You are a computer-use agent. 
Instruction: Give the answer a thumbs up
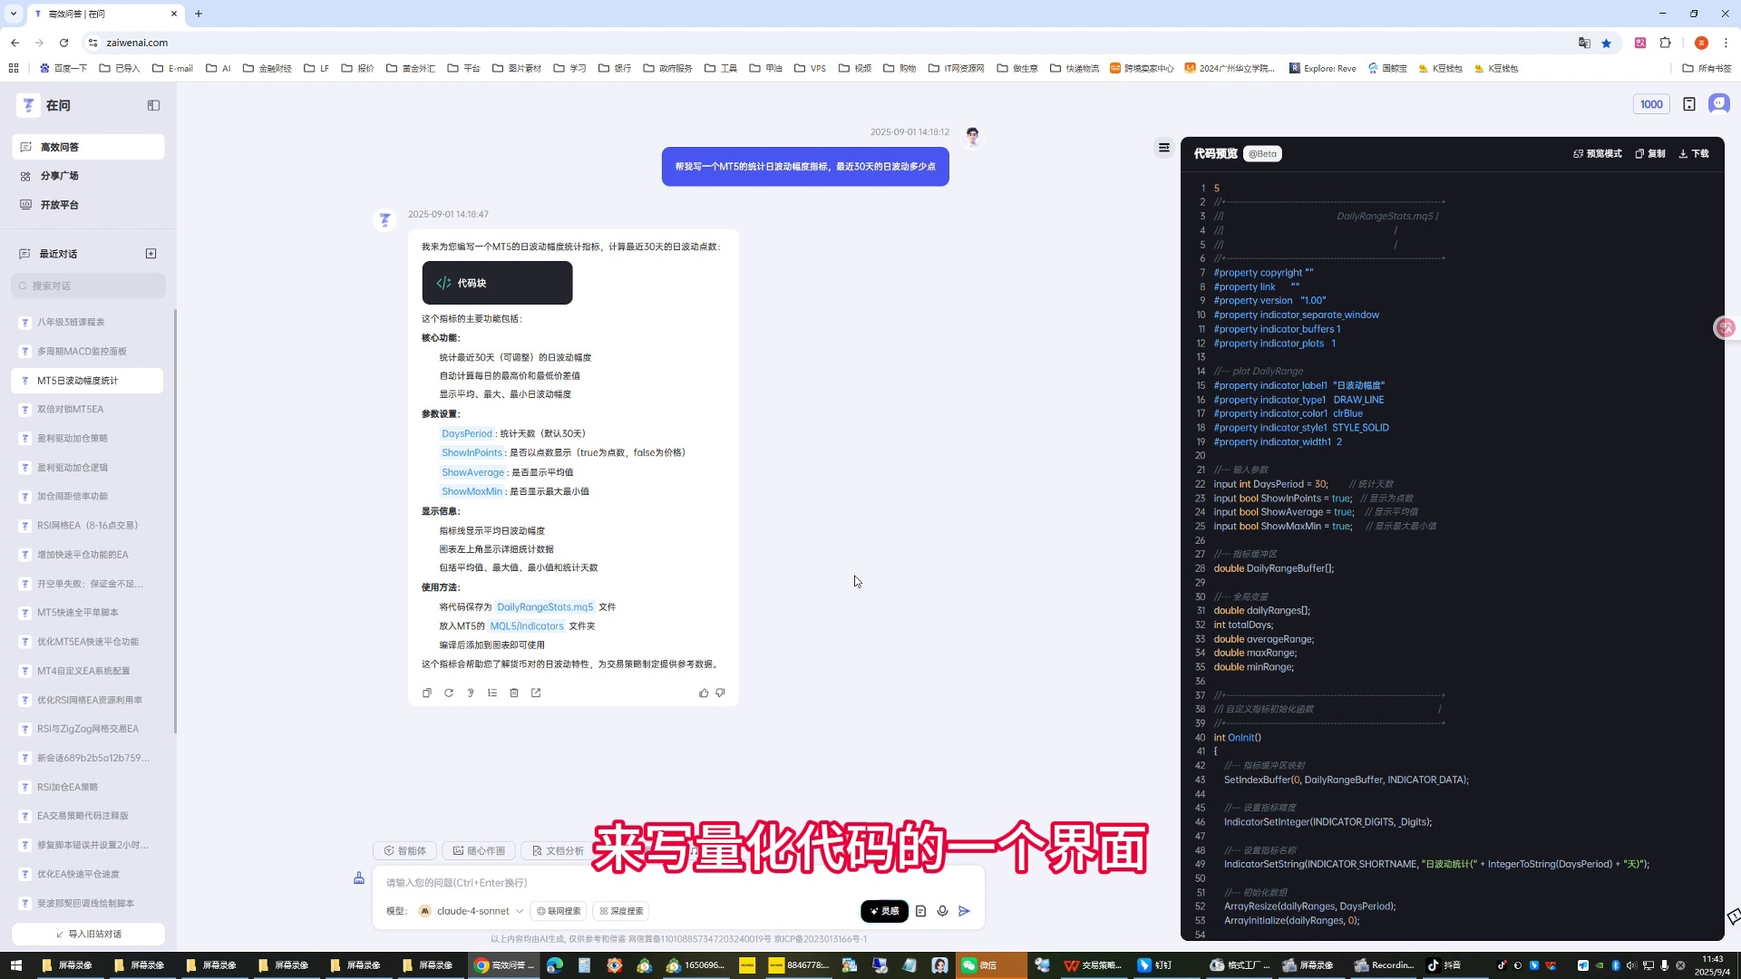(704, 693)
